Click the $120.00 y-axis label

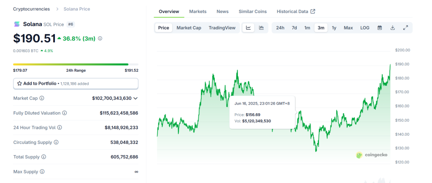coord(402,162)
